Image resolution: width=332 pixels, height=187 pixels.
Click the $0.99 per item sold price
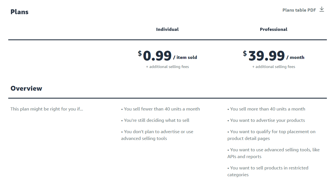tap(167, 56)
